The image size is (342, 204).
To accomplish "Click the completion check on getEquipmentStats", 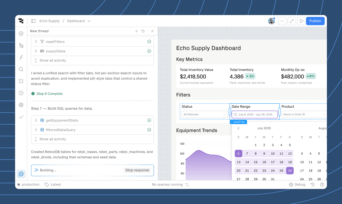I will (x=149, y=120).
